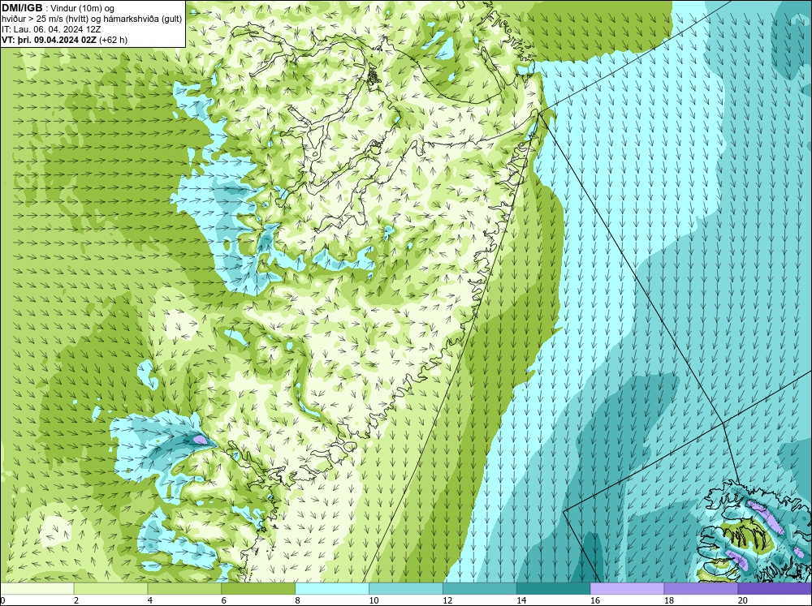Click the 4–6 m/s green legend swatch
The width and height of the screenshot is (812, 606).
tap(184, 588)
